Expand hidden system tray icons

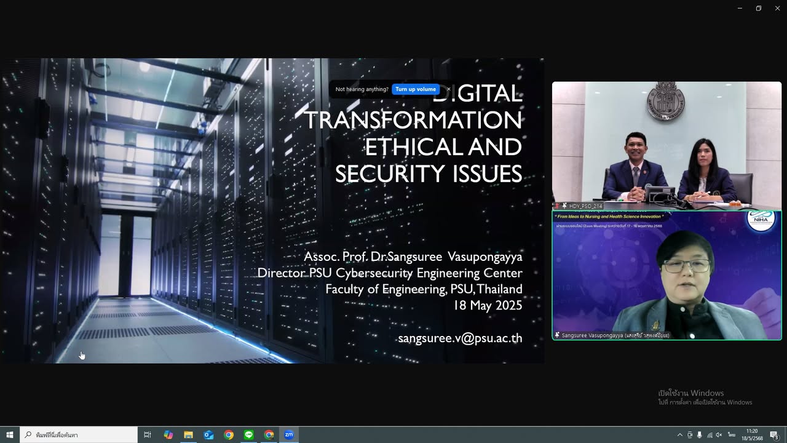pyautogui.click(x=679, y=435)
